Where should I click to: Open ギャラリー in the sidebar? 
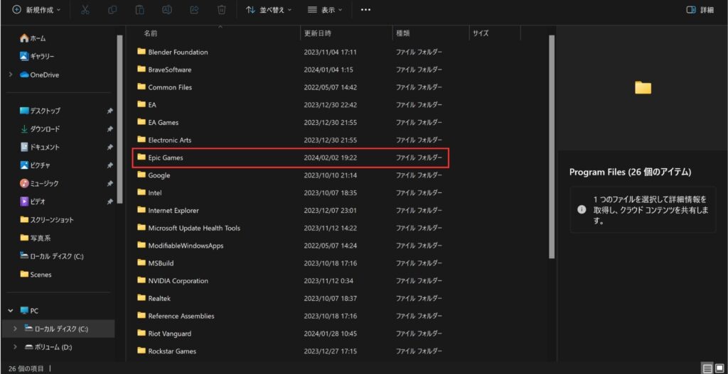click(x=37, y=57)
